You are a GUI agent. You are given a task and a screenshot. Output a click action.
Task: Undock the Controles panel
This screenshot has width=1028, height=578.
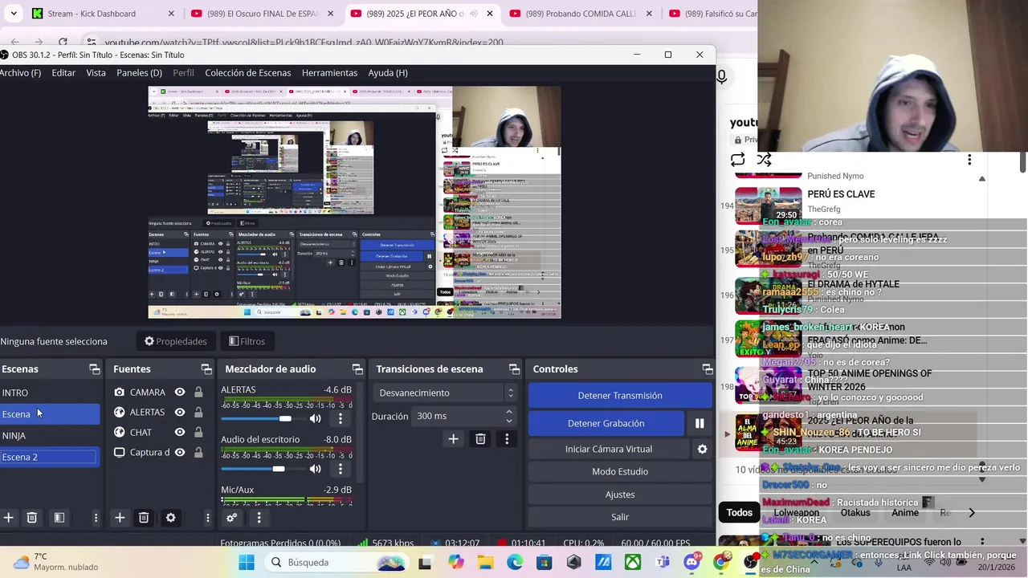708,369
